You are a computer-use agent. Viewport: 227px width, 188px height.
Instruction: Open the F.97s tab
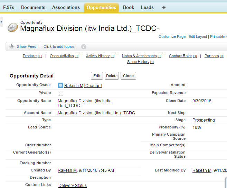point(9,7)
